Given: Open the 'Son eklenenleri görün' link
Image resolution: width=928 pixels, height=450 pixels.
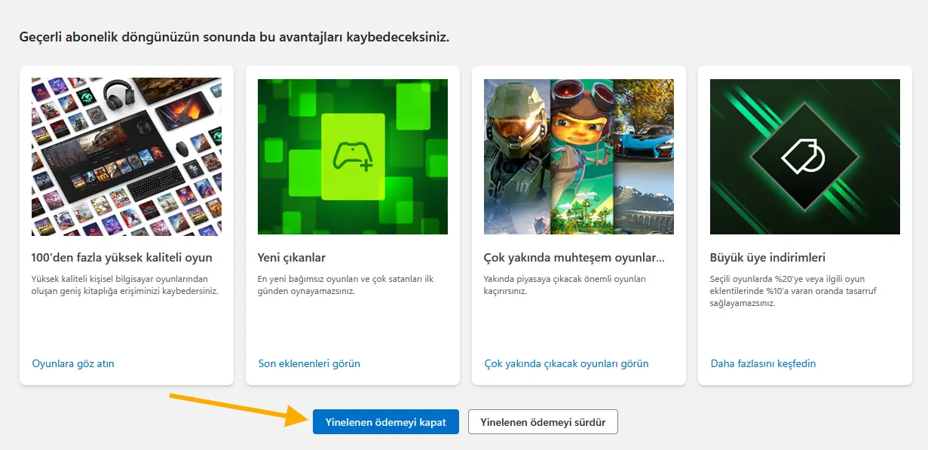Looking at the screenshot, I should point(309,363).
